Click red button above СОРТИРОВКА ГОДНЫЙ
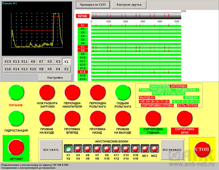 (153, 118)
